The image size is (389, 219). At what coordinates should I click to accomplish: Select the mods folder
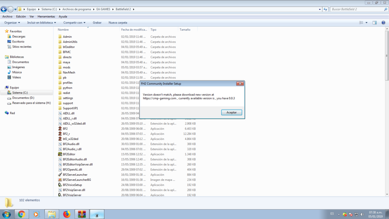click(x=67, y=67)
